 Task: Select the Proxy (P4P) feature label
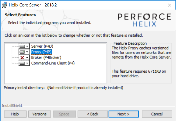click(42, 52)
